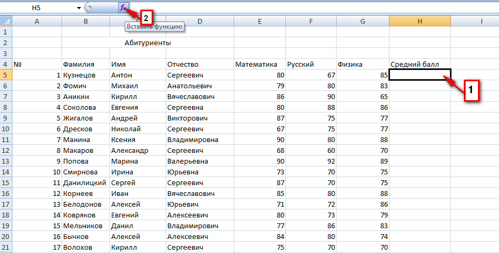Select column G header
This screenshot has height=253, width=499.
coord(363,22)
